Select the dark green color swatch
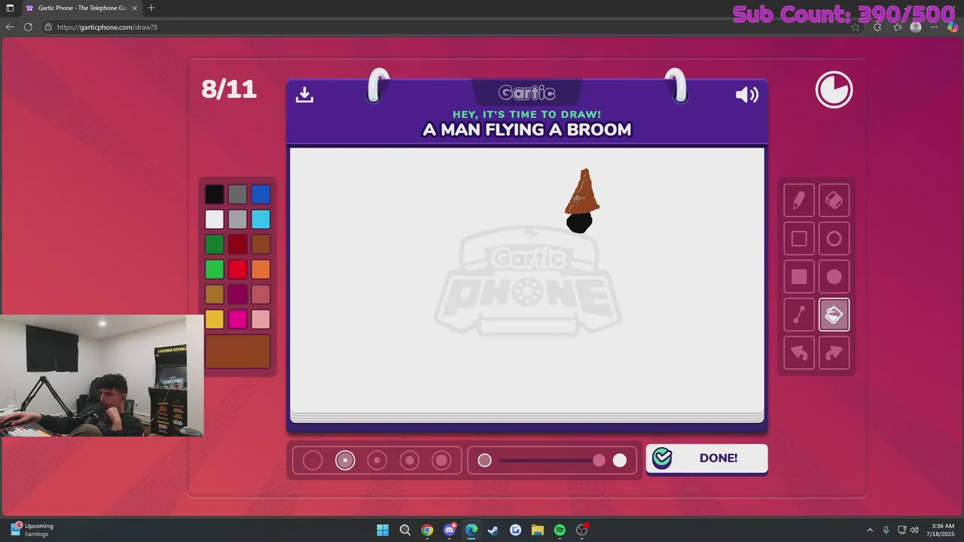Screen dimensions: 964x542 coord(215,244)
